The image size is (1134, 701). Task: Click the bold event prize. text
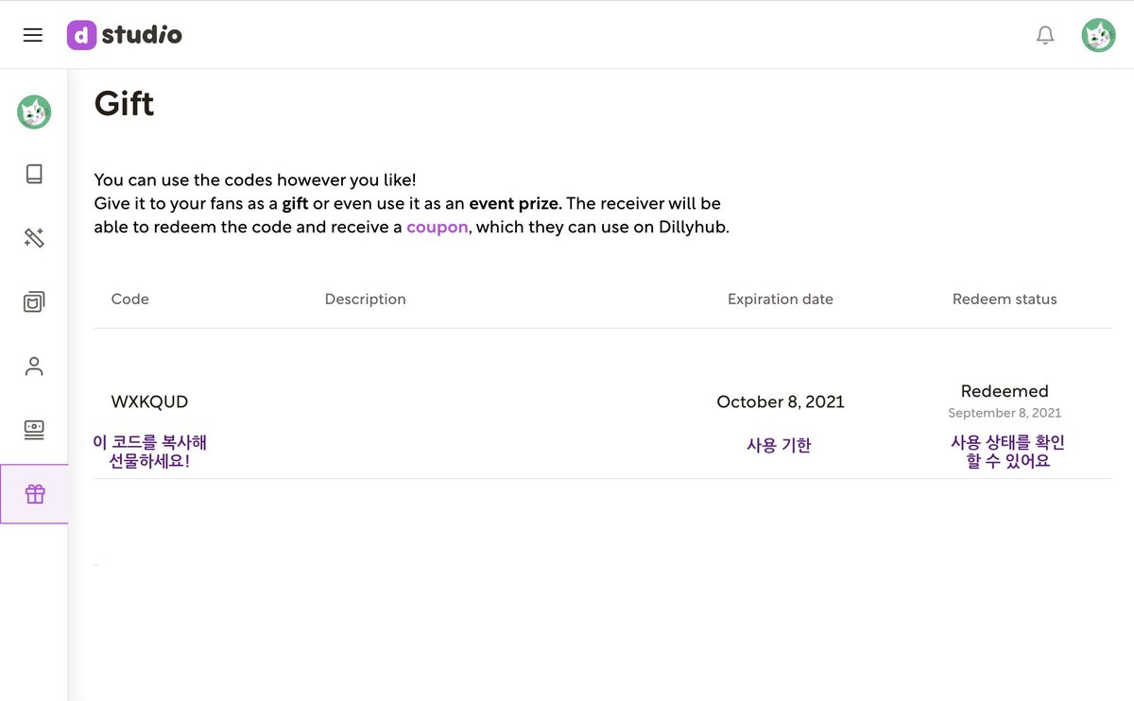pyautogui.click(x=515, y=204)
